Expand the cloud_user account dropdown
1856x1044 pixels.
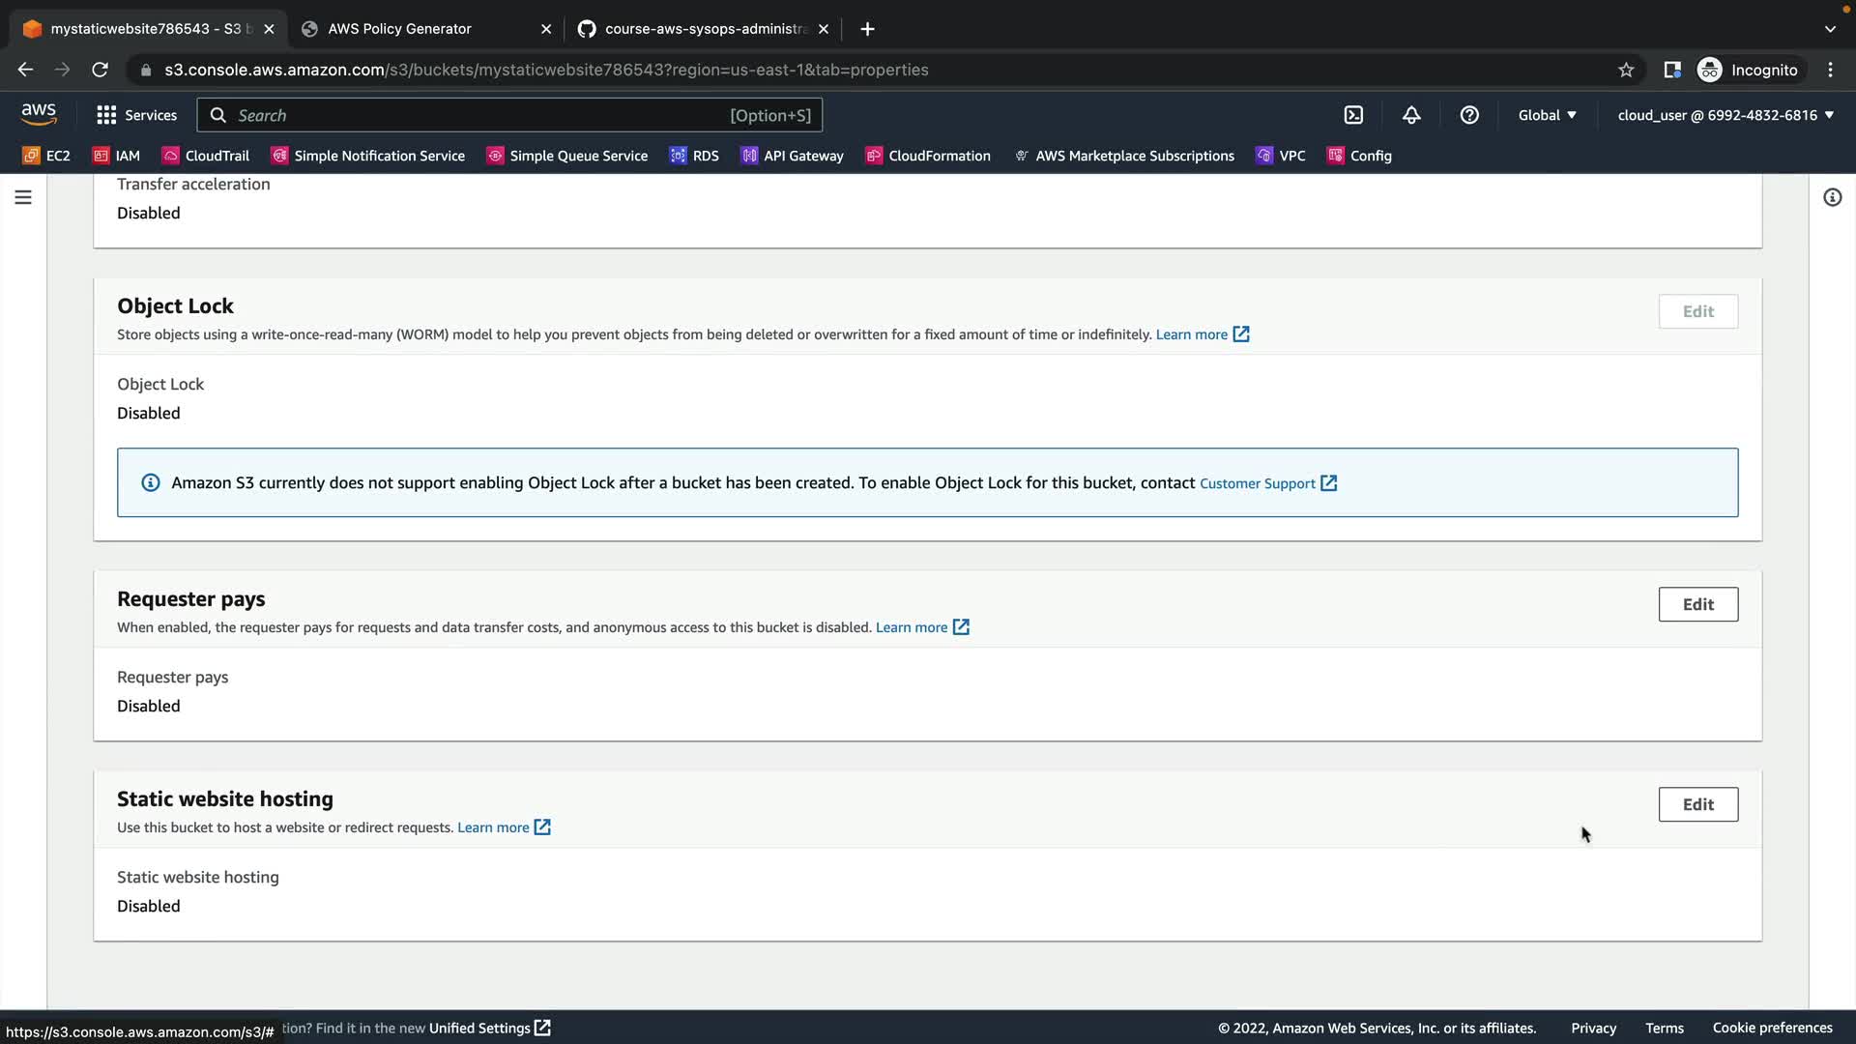[1725, 115]
